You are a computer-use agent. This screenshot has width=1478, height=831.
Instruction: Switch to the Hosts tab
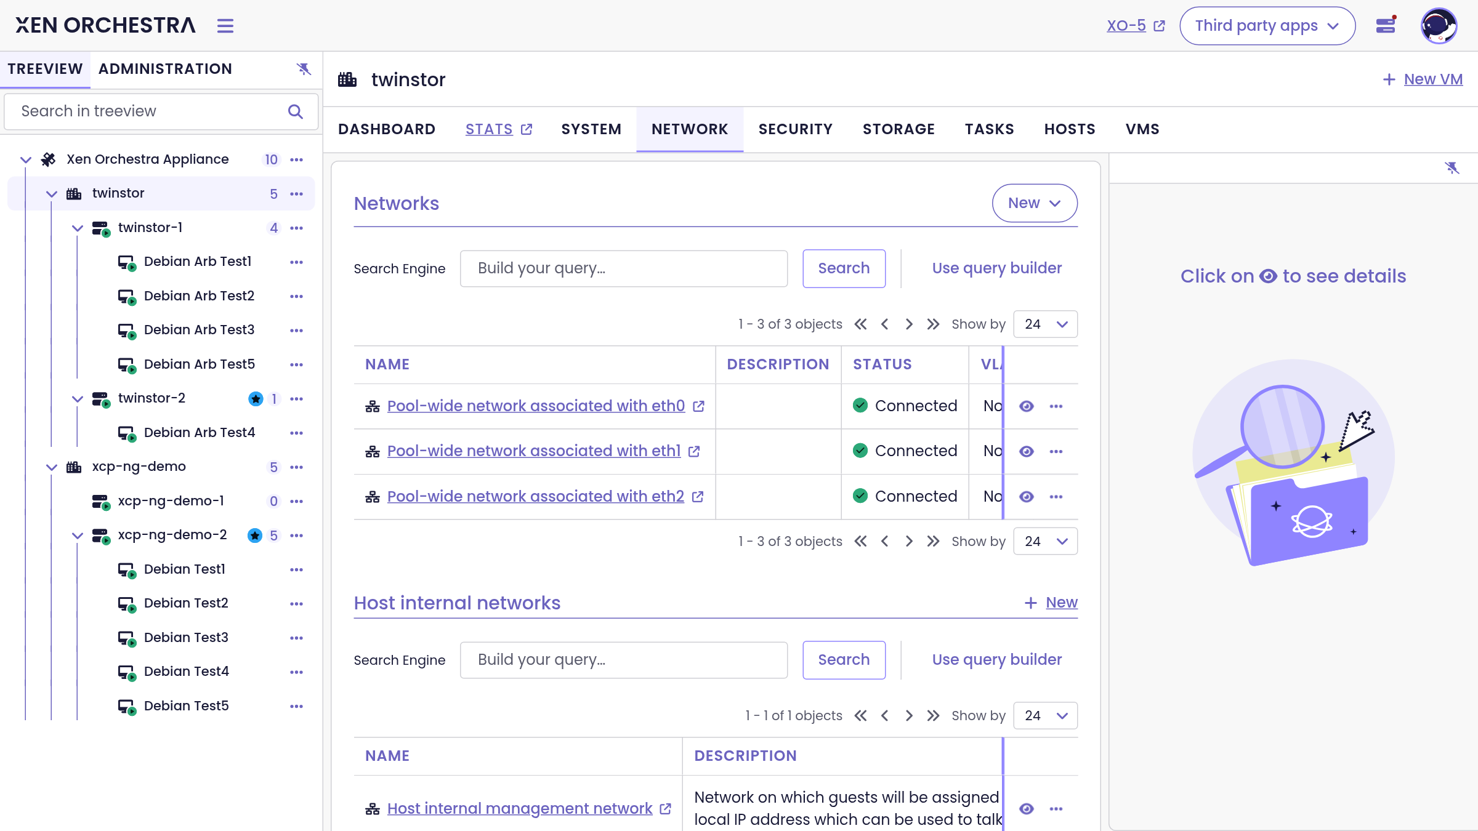tap(1070, 129)
